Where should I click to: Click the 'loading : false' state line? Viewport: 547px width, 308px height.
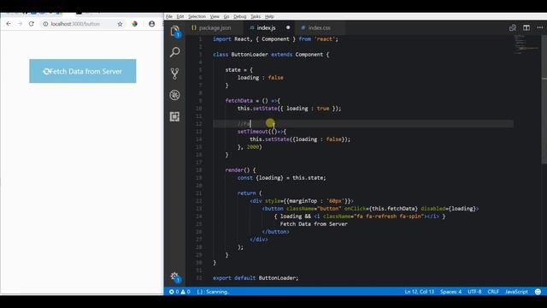(261, 78)
